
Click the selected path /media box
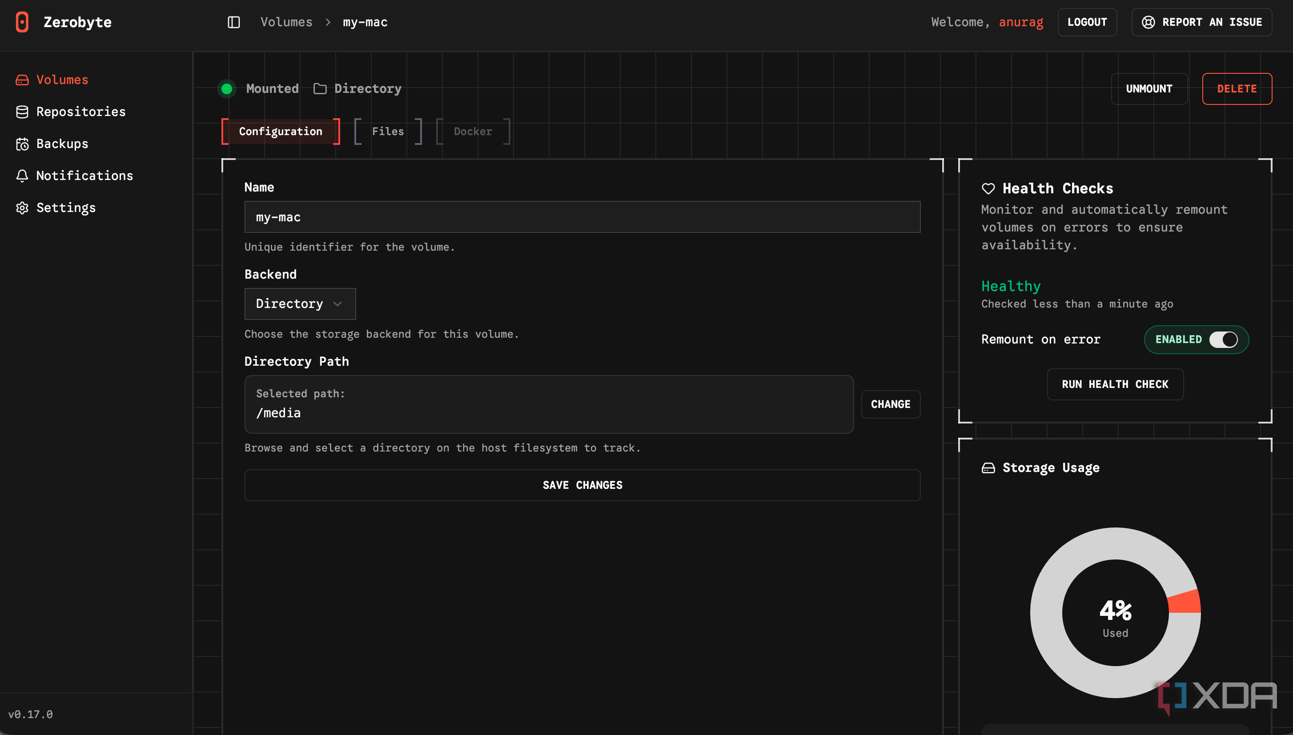[549, 404]
